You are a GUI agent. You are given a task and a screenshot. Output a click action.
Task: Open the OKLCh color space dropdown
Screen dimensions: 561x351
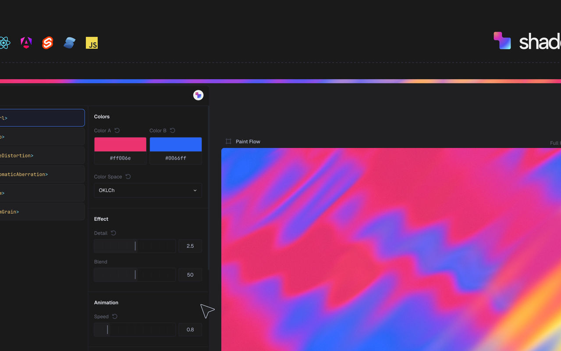coord(148,190)
